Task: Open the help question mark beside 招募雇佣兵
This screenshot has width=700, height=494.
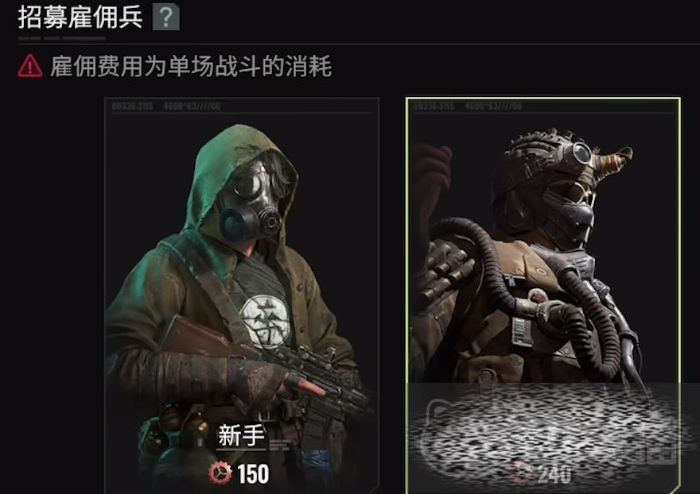Action: pyautogui.click(x=165, y=17)
